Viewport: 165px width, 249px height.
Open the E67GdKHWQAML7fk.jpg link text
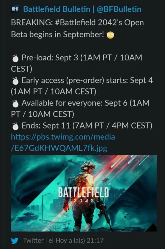point(59,148)
